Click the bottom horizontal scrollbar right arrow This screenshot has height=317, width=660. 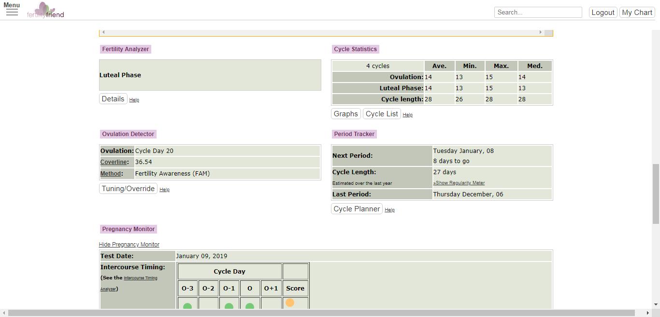pyautogui.click(x=648, y=313)
